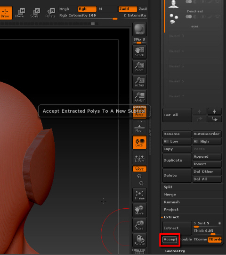Select the Draw mode button
The width and height of the screenshot is (226, 255).
6,13
